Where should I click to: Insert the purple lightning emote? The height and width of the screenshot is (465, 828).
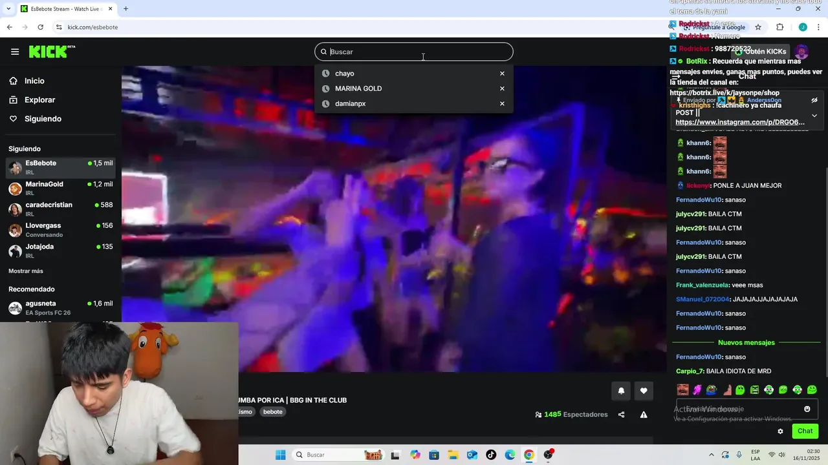(x=697, y=389)
